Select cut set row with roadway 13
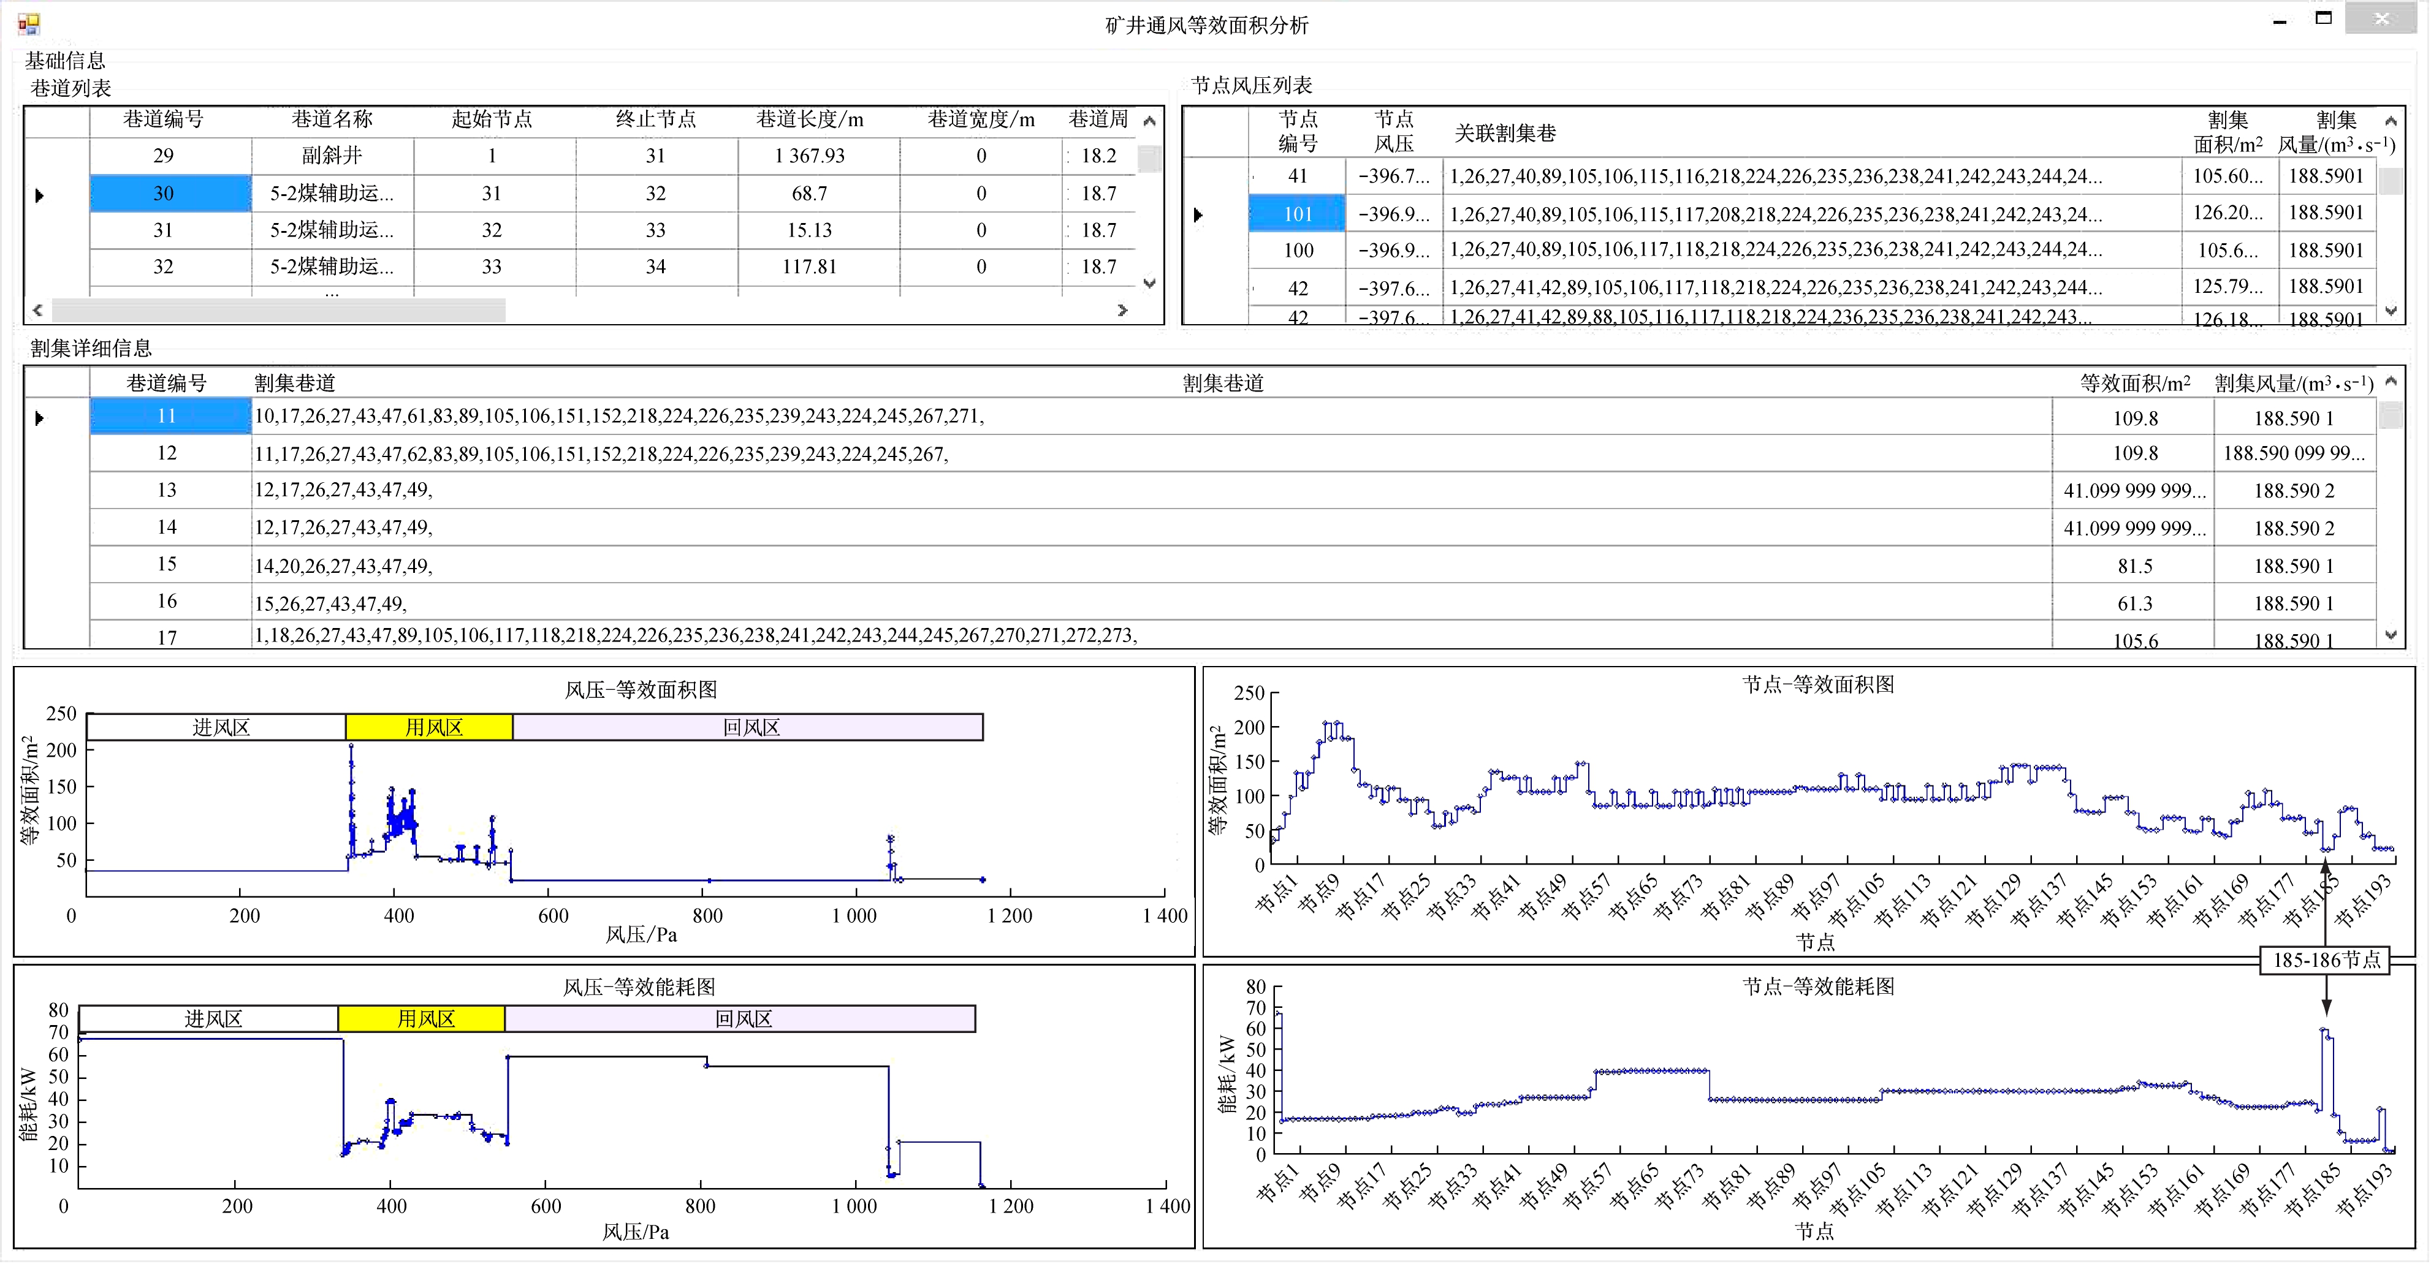Viewport: 2431px width, 1264px height. (167, 491)
